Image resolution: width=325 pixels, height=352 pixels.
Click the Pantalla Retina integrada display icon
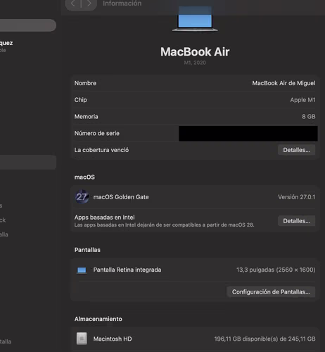(82, 270)
